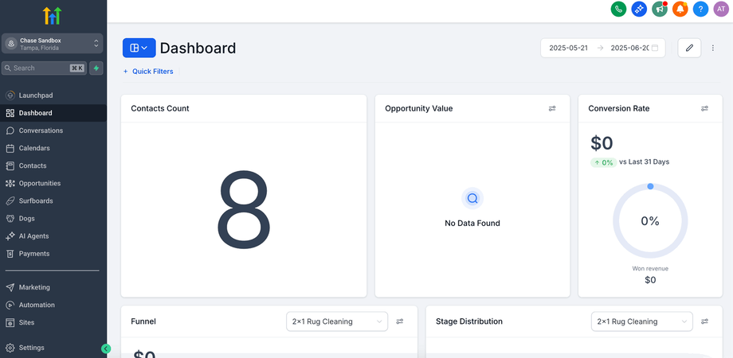Collapse the sidebar with the green arrow
The height and width of the screenshot is (358, 733).
click(106, 348)
